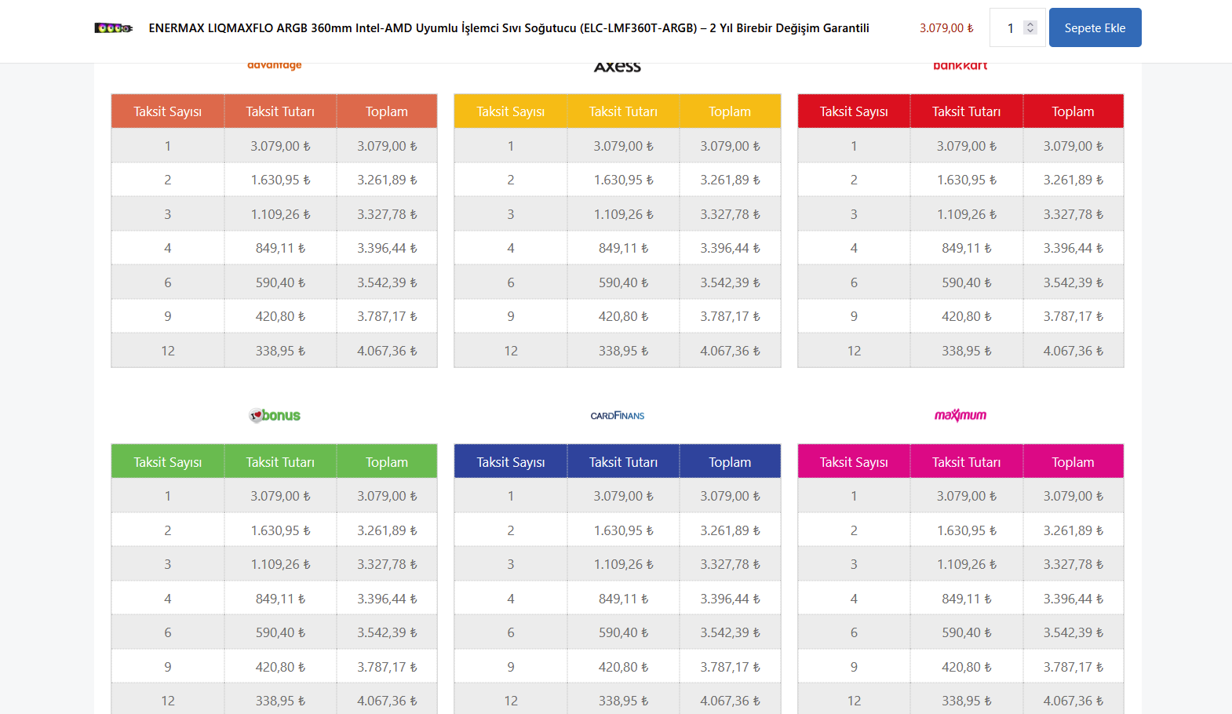Select red Bankkart table Taksit Tutarı header
The image size is (1232, 714).
pos(967,111)
